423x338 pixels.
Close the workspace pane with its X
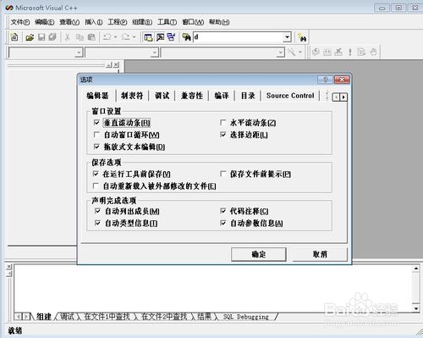click(x=116, y=65)
